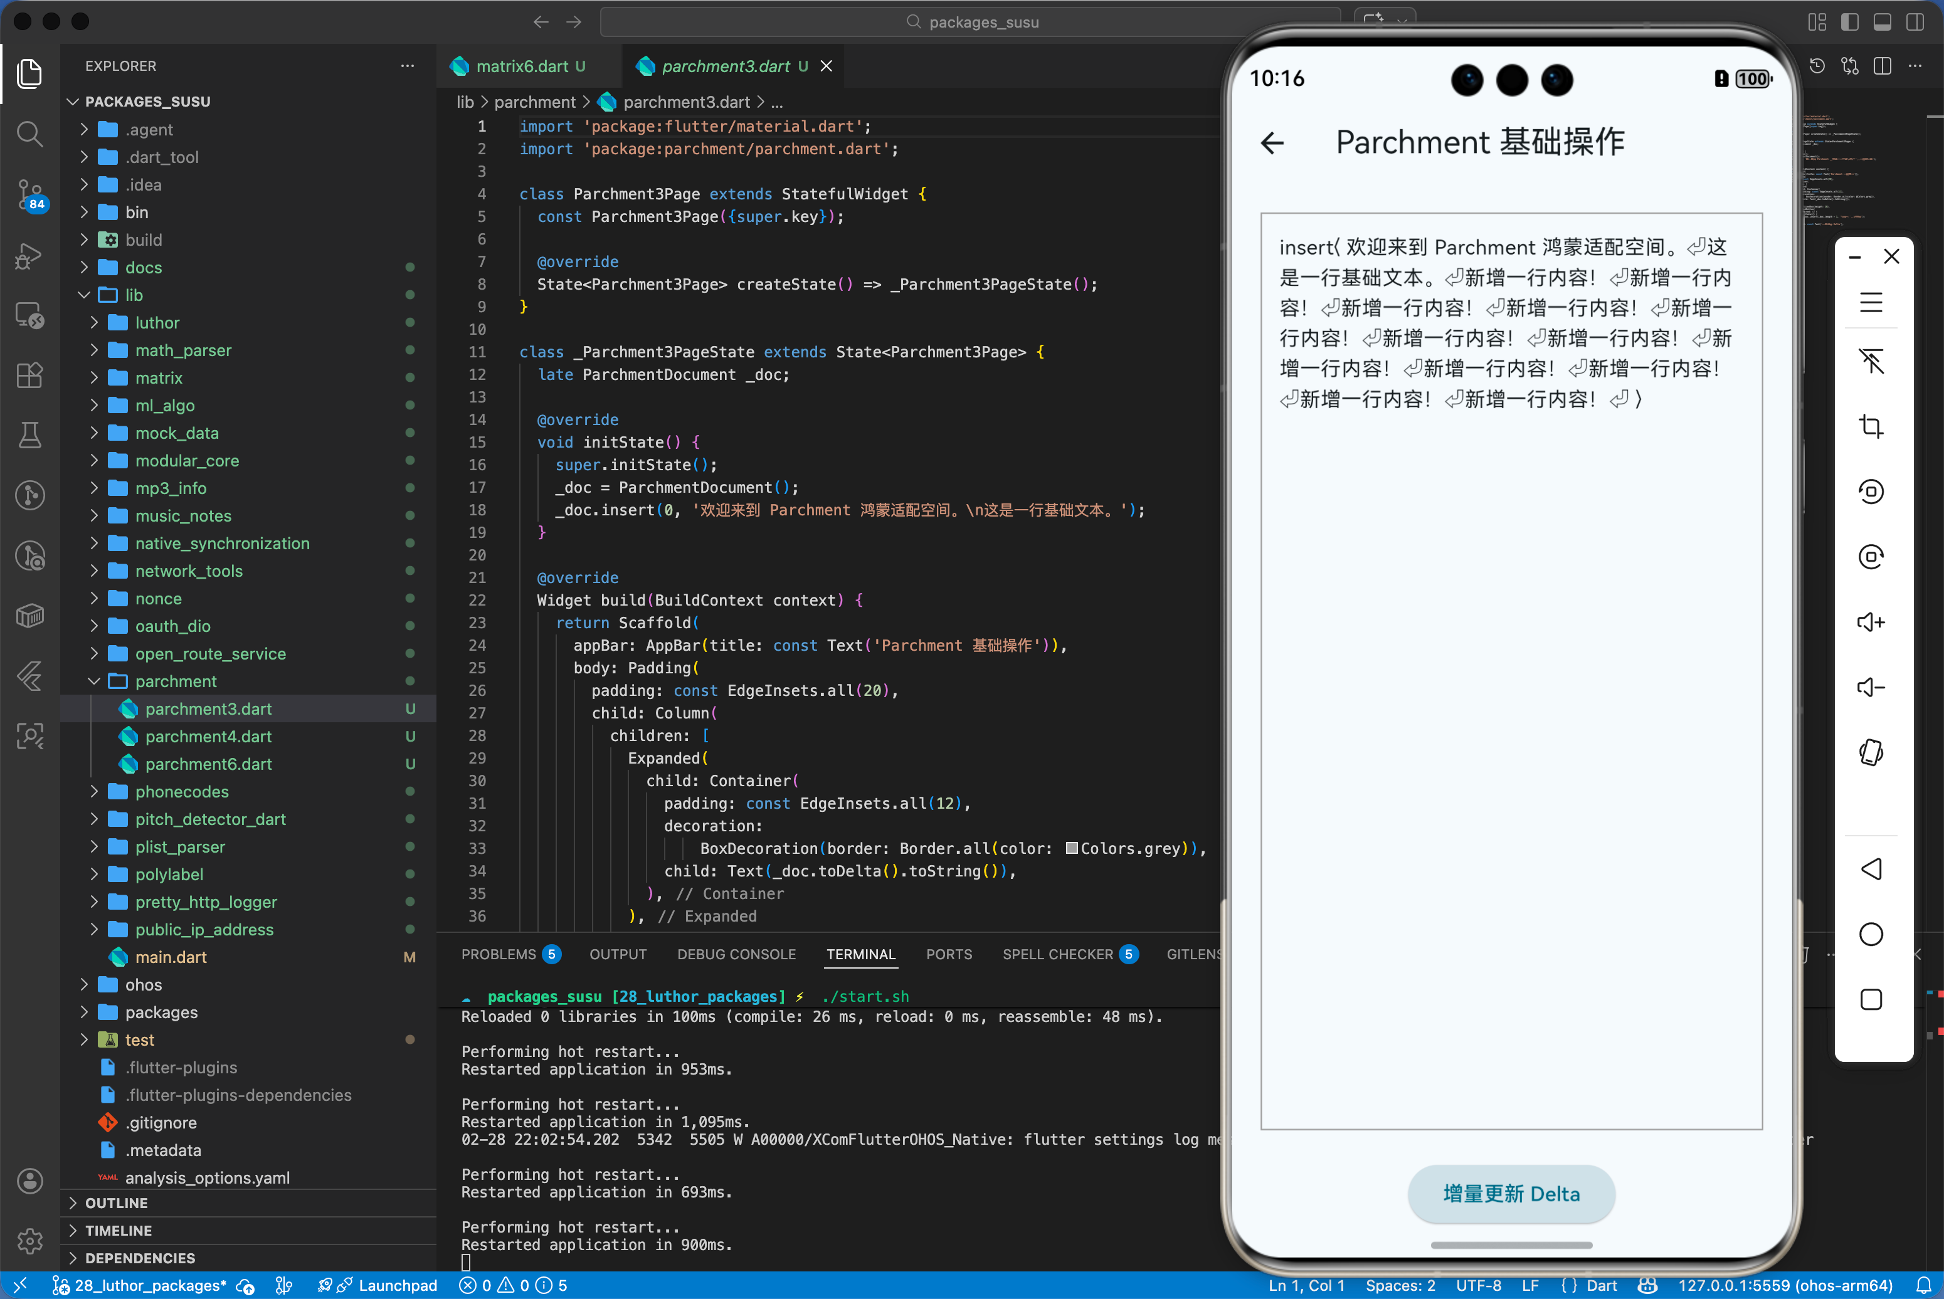
Task: Switch to the DEBUG CONSOLE tab
Action: coord(736,954)
